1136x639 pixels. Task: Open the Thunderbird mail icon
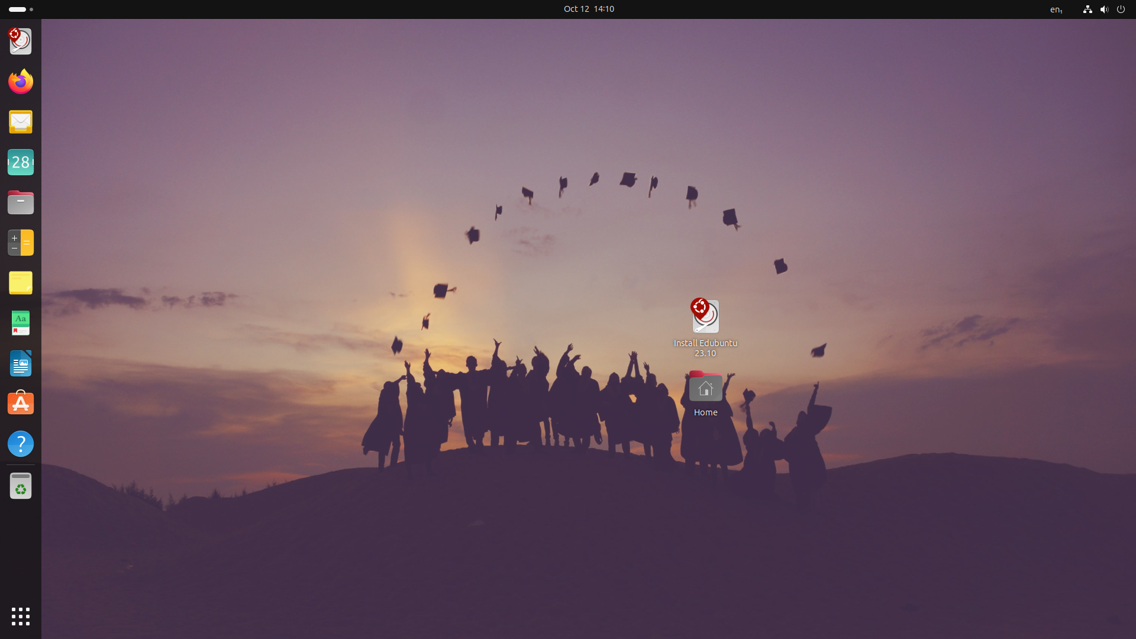coord(21,122)
